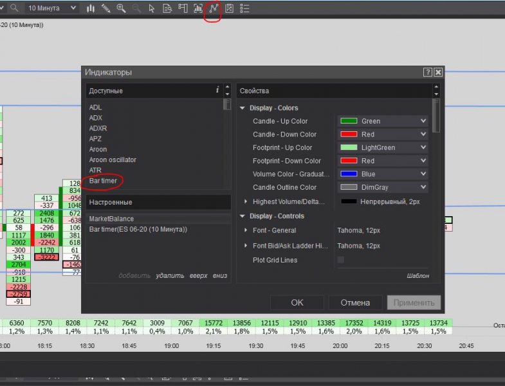Select the mouse pointer cursor tool
505x386 pixels.
tap(152, 8)
